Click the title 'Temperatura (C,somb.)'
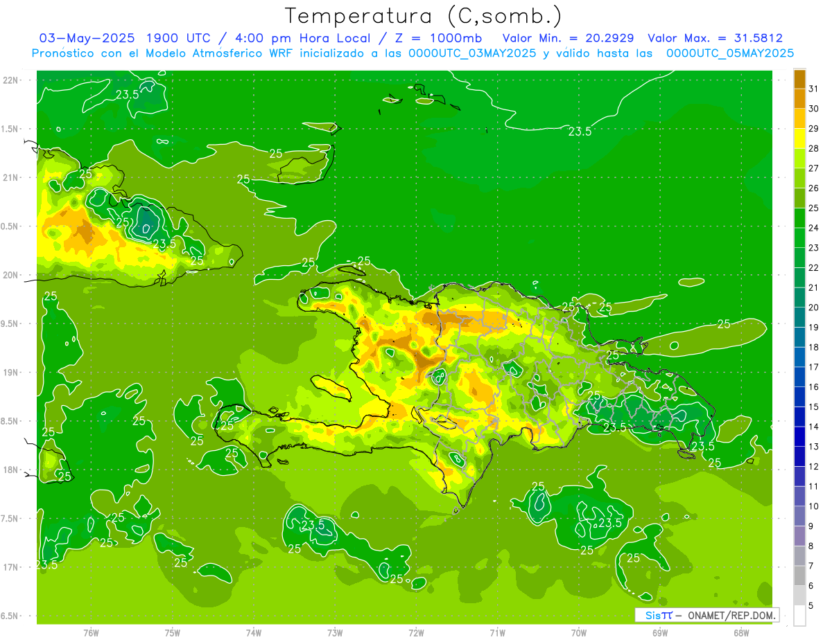832x642 pixels. pos(423,16)
